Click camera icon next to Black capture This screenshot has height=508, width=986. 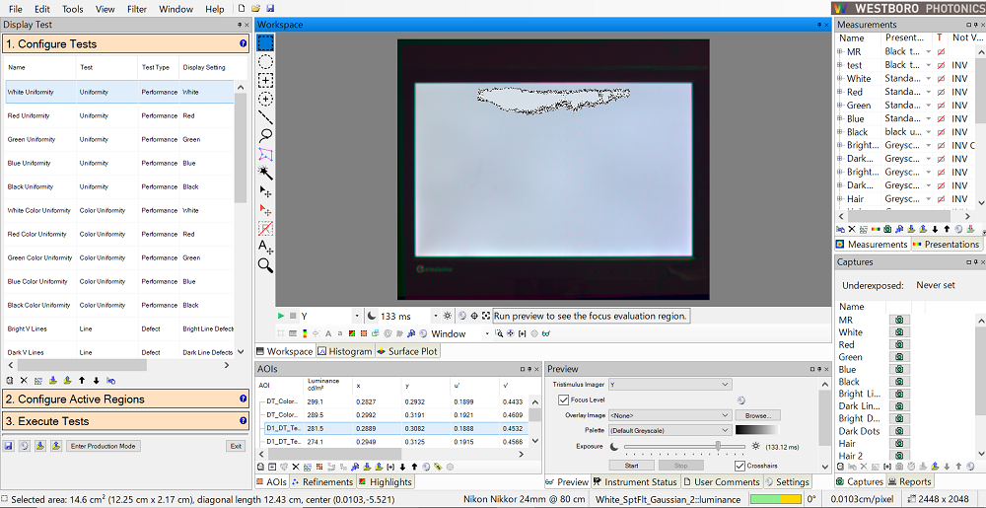pos(900,382)
